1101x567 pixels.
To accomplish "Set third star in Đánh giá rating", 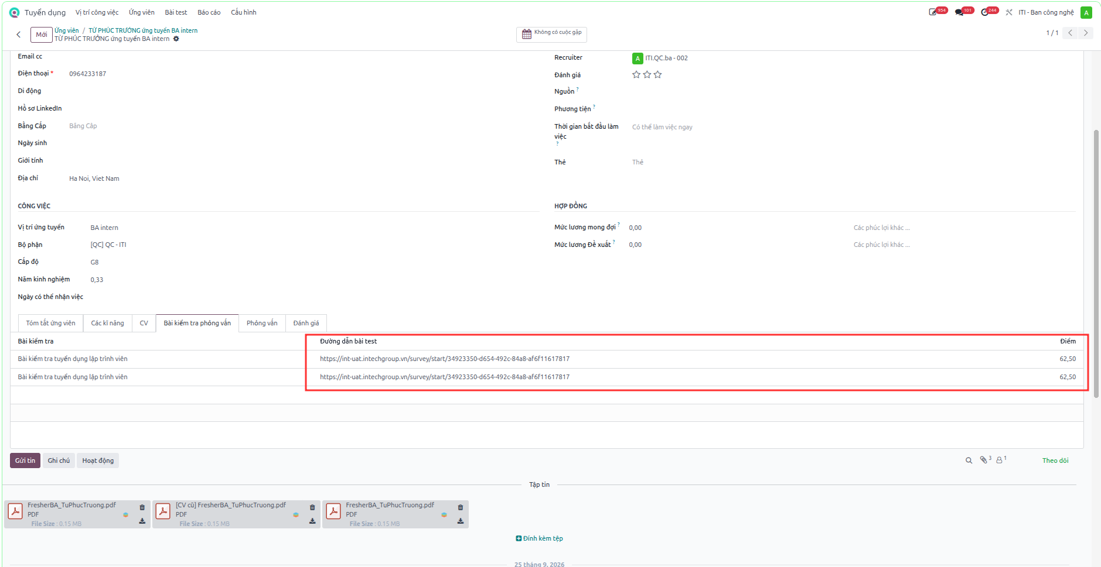I will [x=657, y=74].
